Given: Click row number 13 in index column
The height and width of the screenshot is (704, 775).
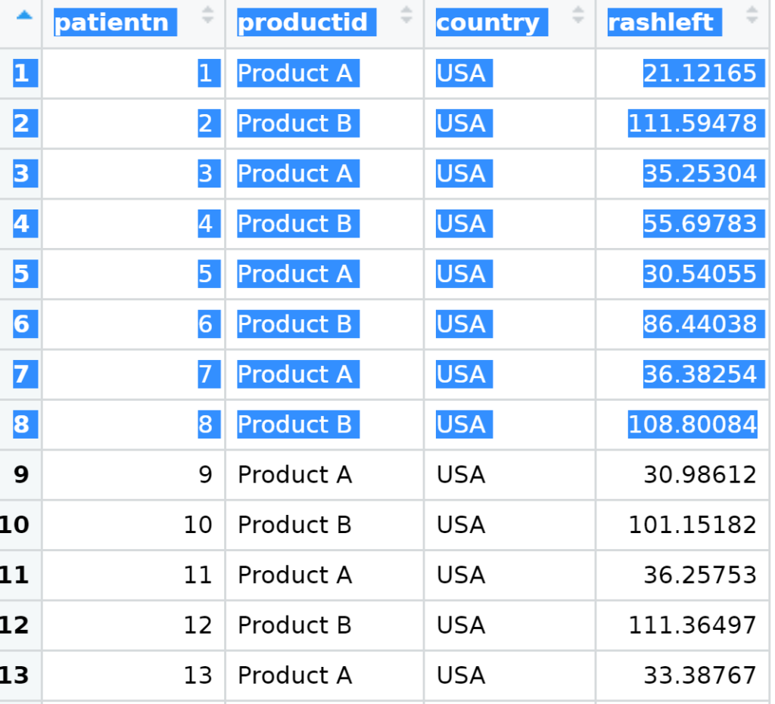Looking at the screenshot, I should point(15,675).
